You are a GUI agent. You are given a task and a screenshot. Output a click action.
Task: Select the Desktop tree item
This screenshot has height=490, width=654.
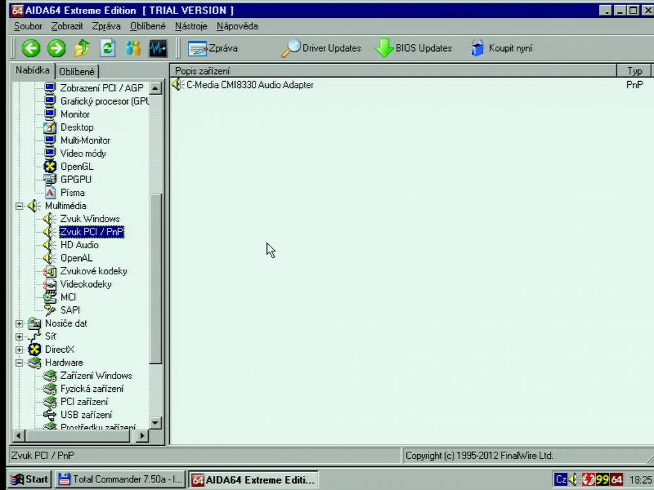click(x=77, y=127)
